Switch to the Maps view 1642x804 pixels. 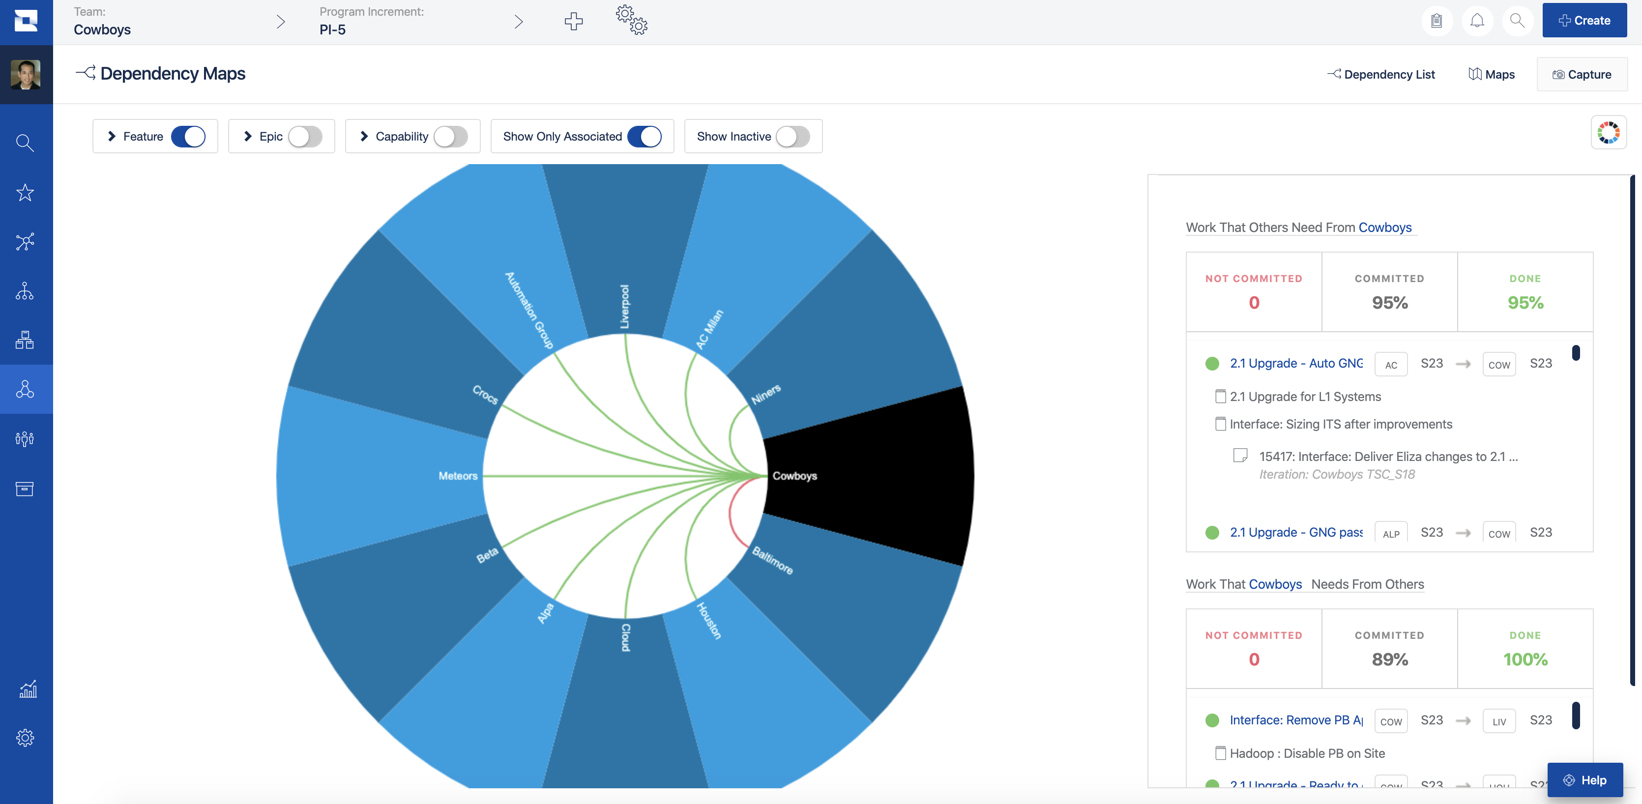click(x=1492, y=74)
